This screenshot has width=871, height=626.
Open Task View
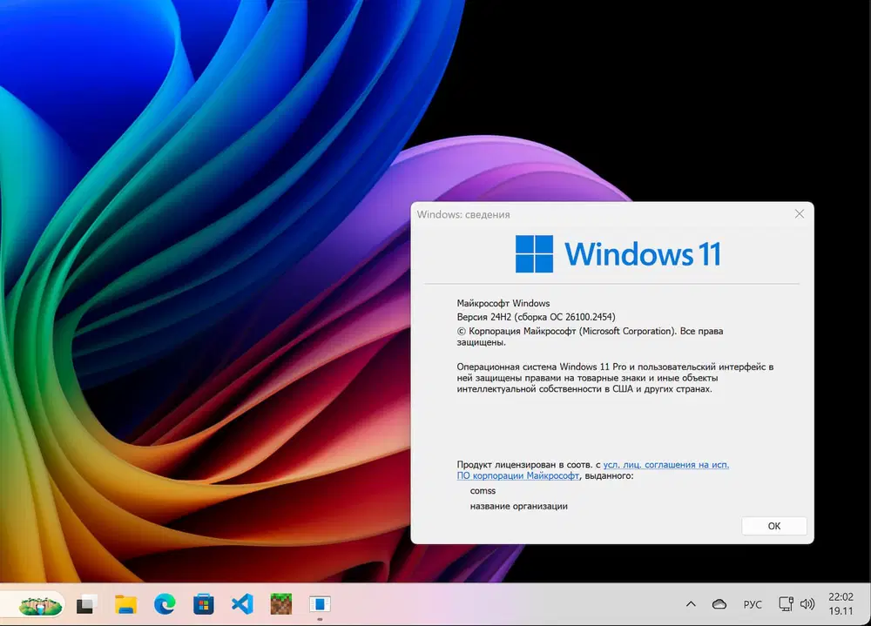(84, 603)
